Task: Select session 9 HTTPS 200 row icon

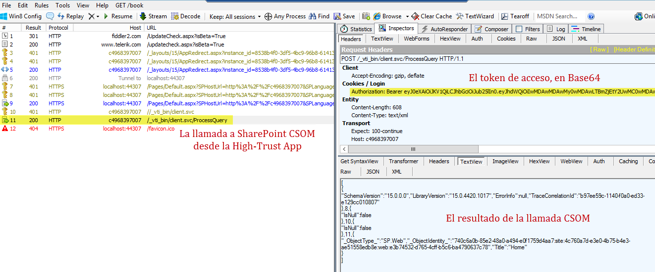Action: pos(4,103)
